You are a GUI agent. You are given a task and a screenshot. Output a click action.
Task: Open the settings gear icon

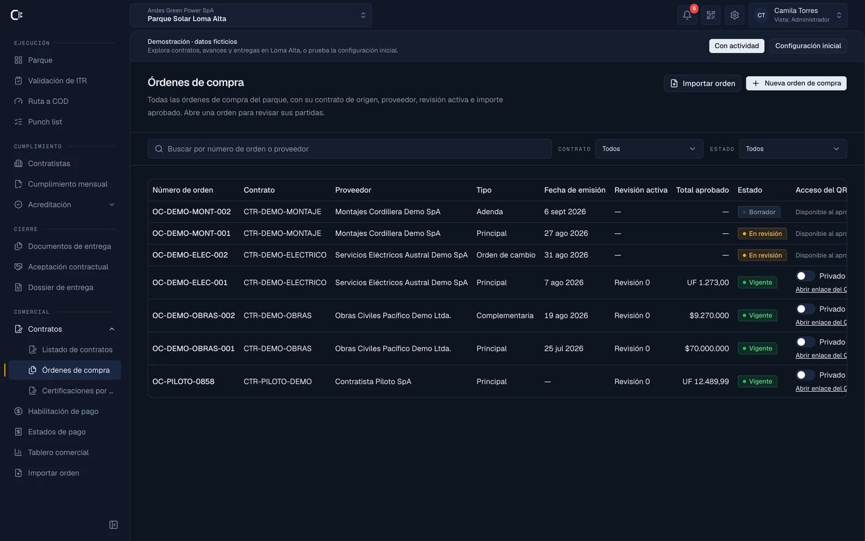click(735, 15)
